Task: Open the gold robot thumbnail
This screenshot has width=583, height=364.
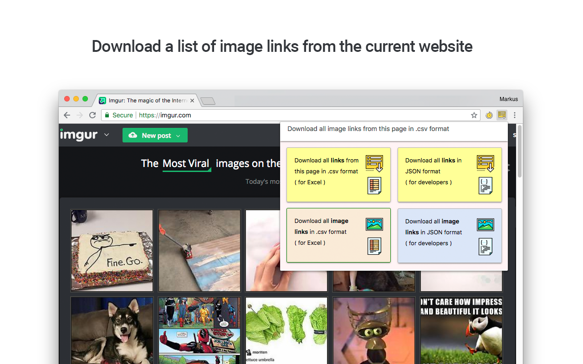Action: tap(374, 330)
